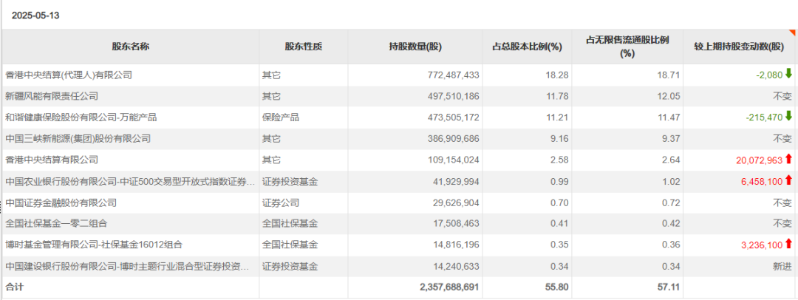Click the 12.05 float ratio cell
Screen dimensions: 798x300
[670, 96]
